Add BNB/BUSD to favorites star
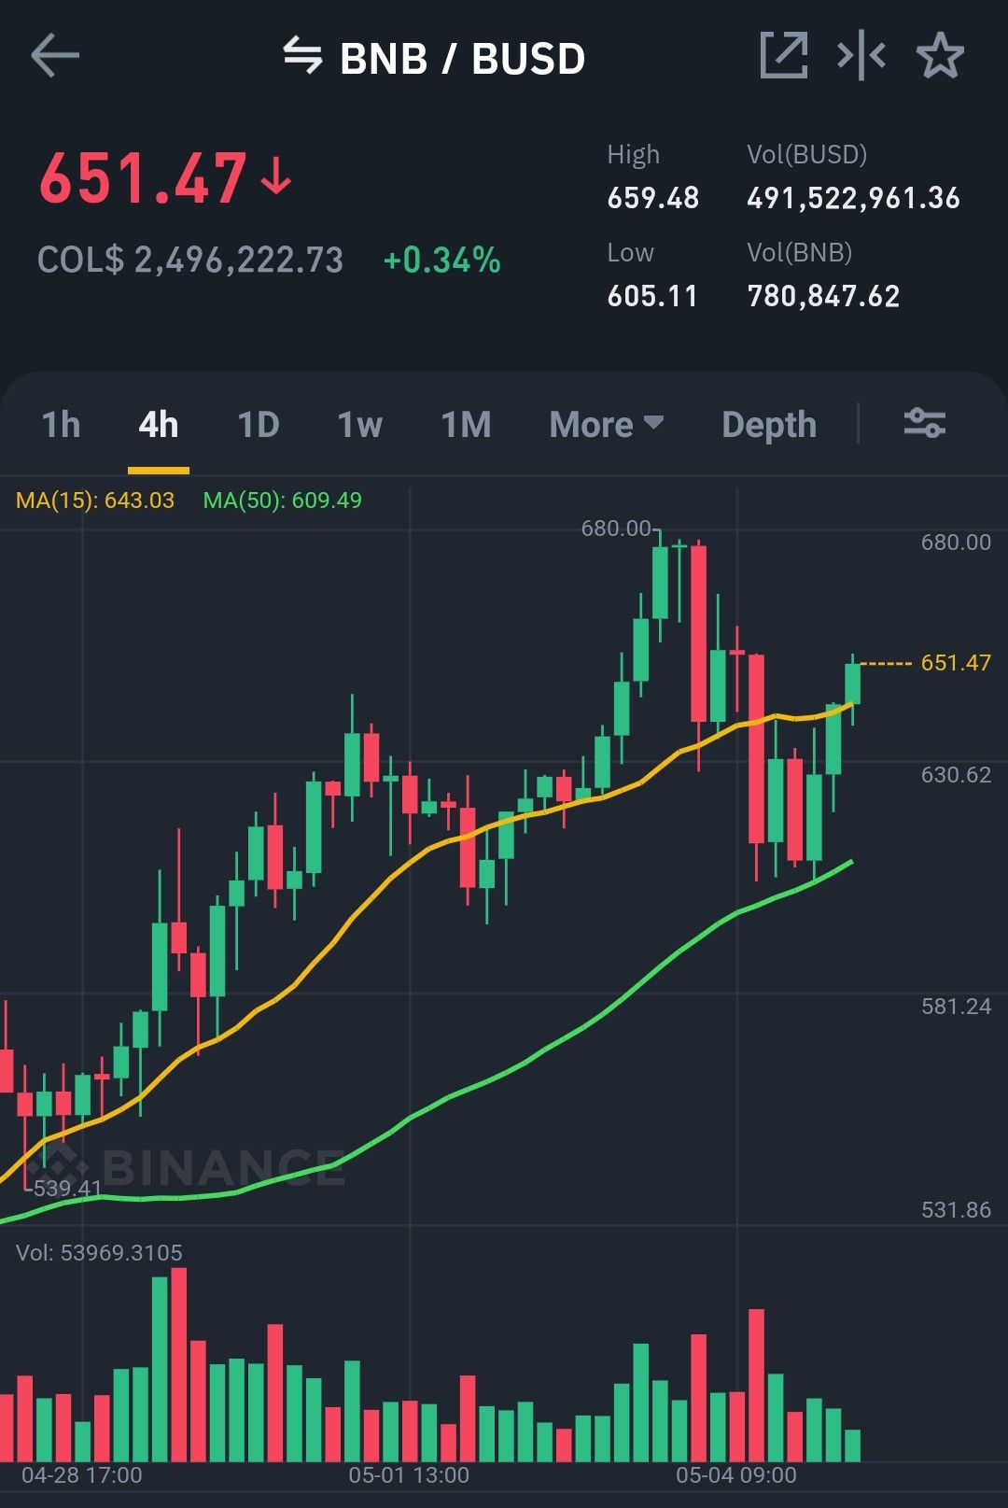Image resolution: width=1008 pixels, height=1508 pixels. [940, 56]
